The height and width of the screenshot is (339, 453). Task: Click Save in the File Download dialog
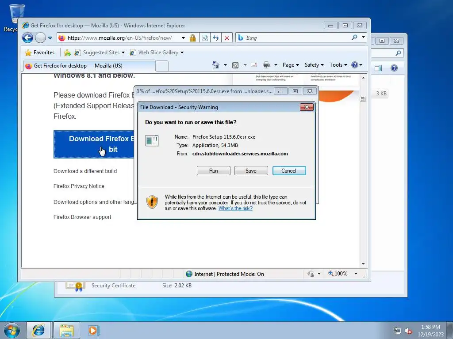pos(251,171)
